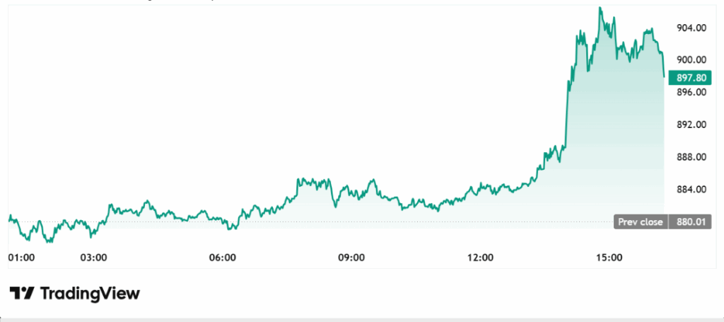Click the end point of the price line
724x322 pixels.
[x=664, y=76]
